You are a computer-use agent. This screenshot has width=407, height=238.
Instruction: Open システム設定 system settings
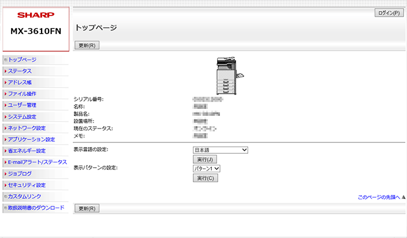[22, 116]
